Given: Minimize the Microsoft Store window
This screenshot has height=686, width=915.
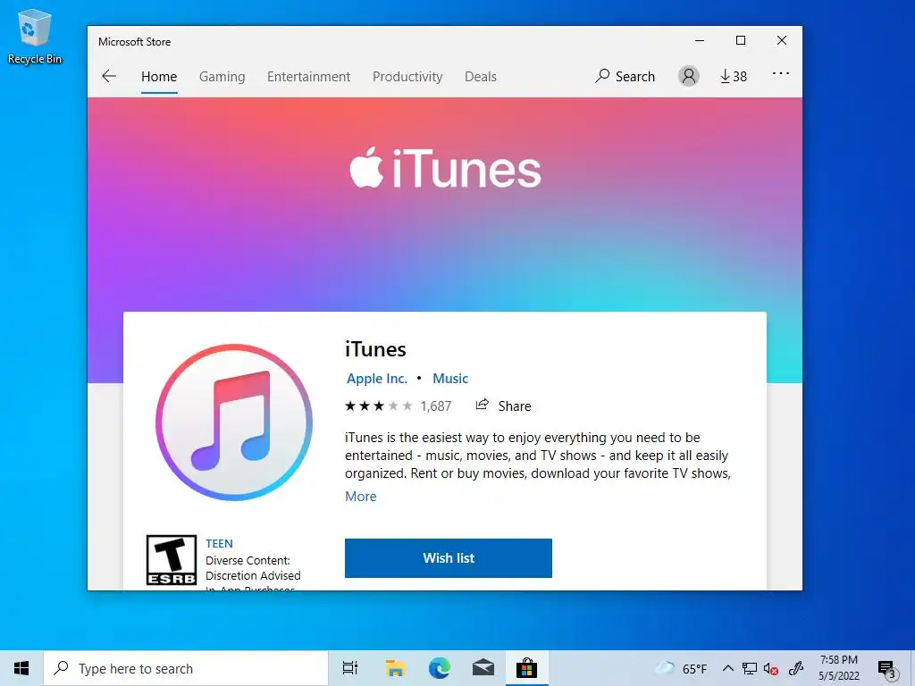Looking at the screenshot, I should click(x=700, y=40).
